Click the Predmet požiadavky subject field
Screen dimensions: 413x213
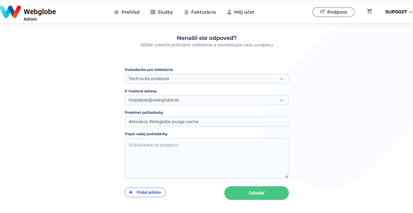pos(207,121)
